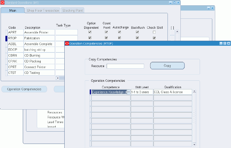231x148 pixels.
Task: Close the Standard Operations window
Action: coord(178,3)
